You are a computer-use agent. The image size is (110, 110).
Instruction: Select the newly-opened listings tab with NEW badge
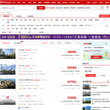18,43
